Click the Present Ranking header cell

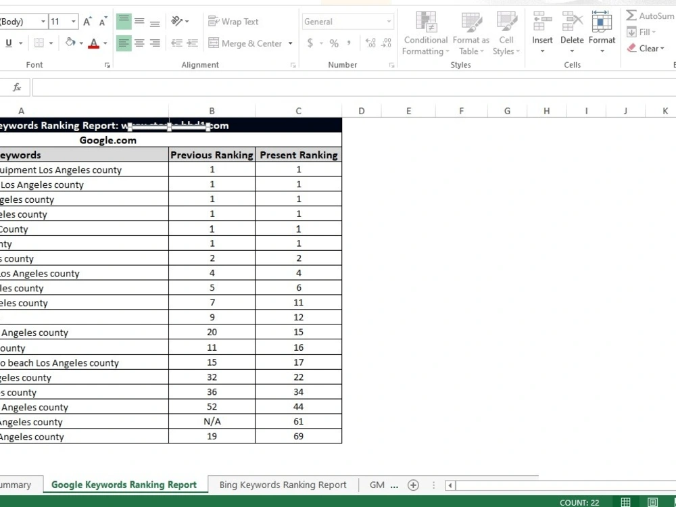(298, 155)
